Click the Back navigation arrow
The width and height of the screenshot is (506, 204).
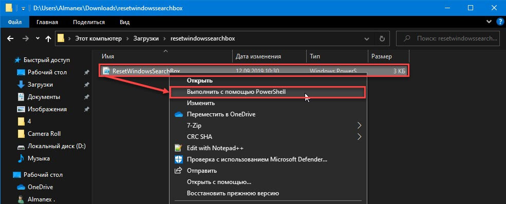tap(10, 38)
